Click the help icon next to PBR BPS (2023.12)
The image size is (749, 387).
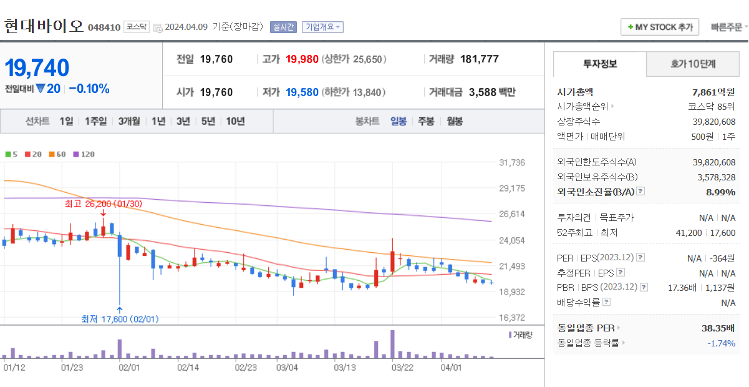pos(644,287)
